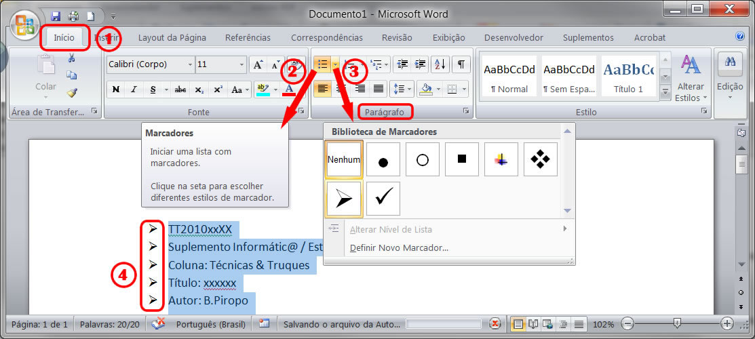The image size is (755, 339).
Task: Click the proofing errors icon in status bar
Action: point(159,323)
